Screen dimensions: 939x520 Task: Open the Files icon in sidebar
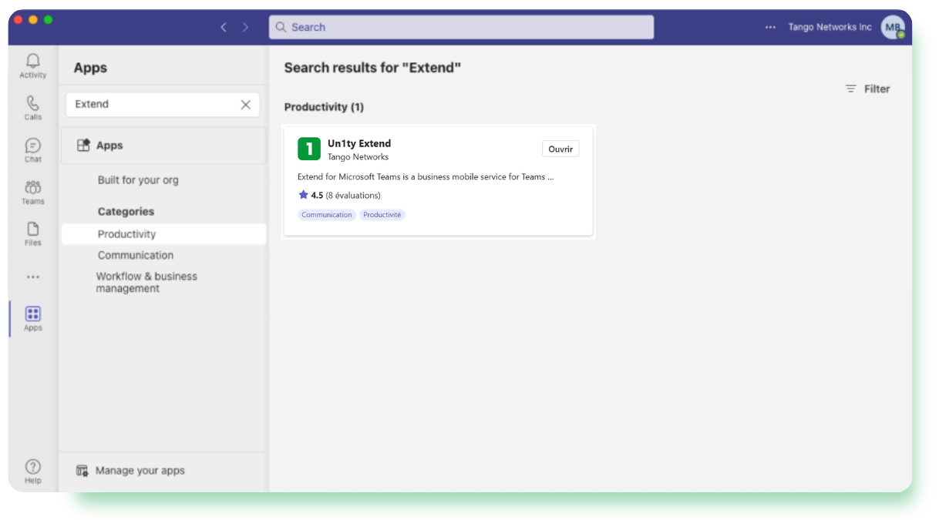point(32,233)
